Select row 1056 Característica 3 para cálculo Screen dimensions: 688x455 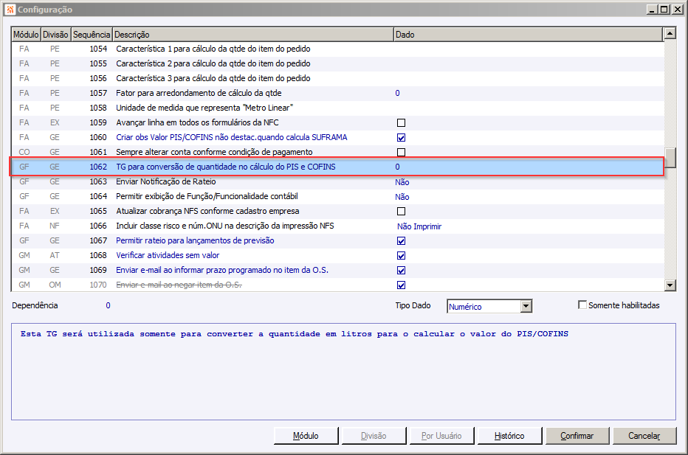337,78
